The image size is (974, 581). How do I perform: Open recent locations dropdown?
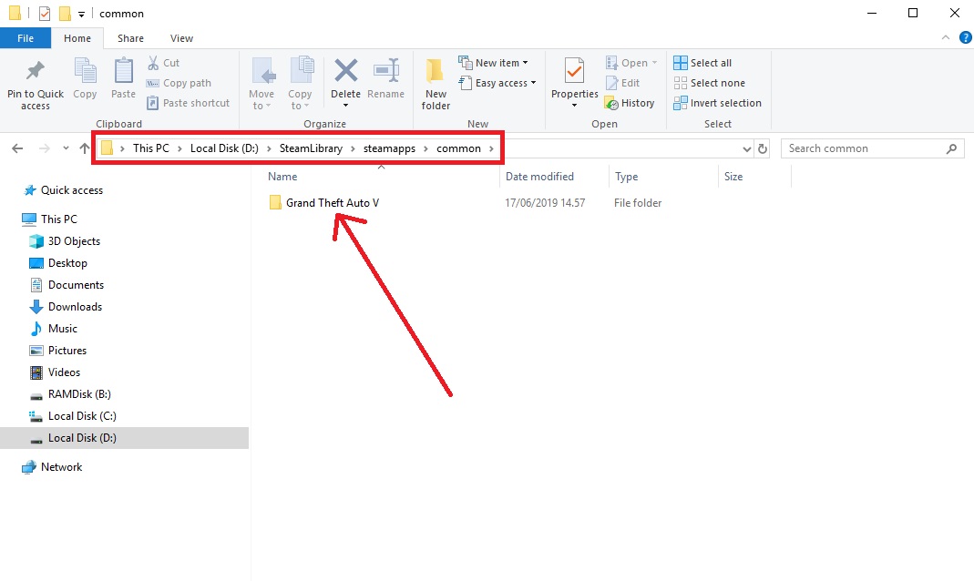click(66, 148)
